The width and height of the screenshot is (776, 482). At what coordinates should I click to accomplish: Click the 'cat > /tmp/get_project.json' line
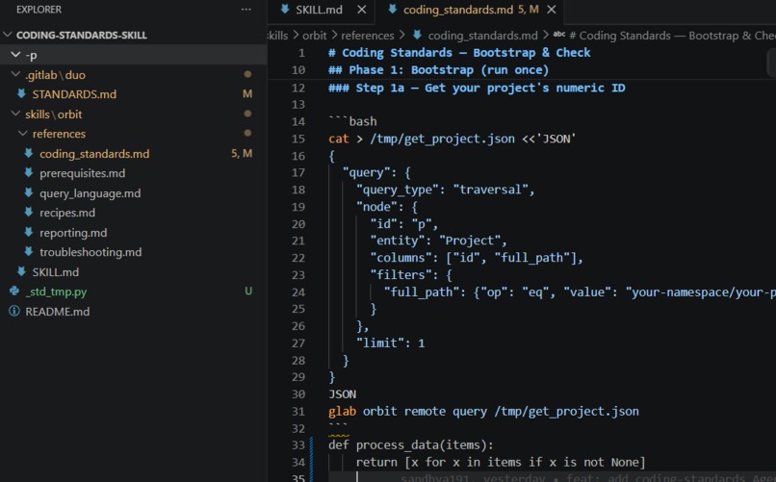coord(453,139)
